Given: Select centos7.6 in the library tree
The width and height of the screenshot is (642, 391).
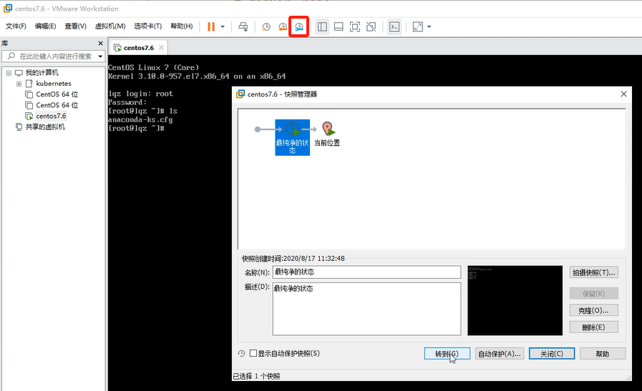Looking at the screenshot, I should pos(51,116).
